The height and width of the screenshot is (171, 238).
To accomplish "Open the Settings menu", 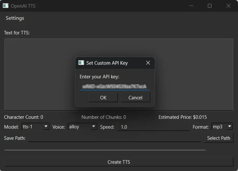I will click(x=15, y=18).
